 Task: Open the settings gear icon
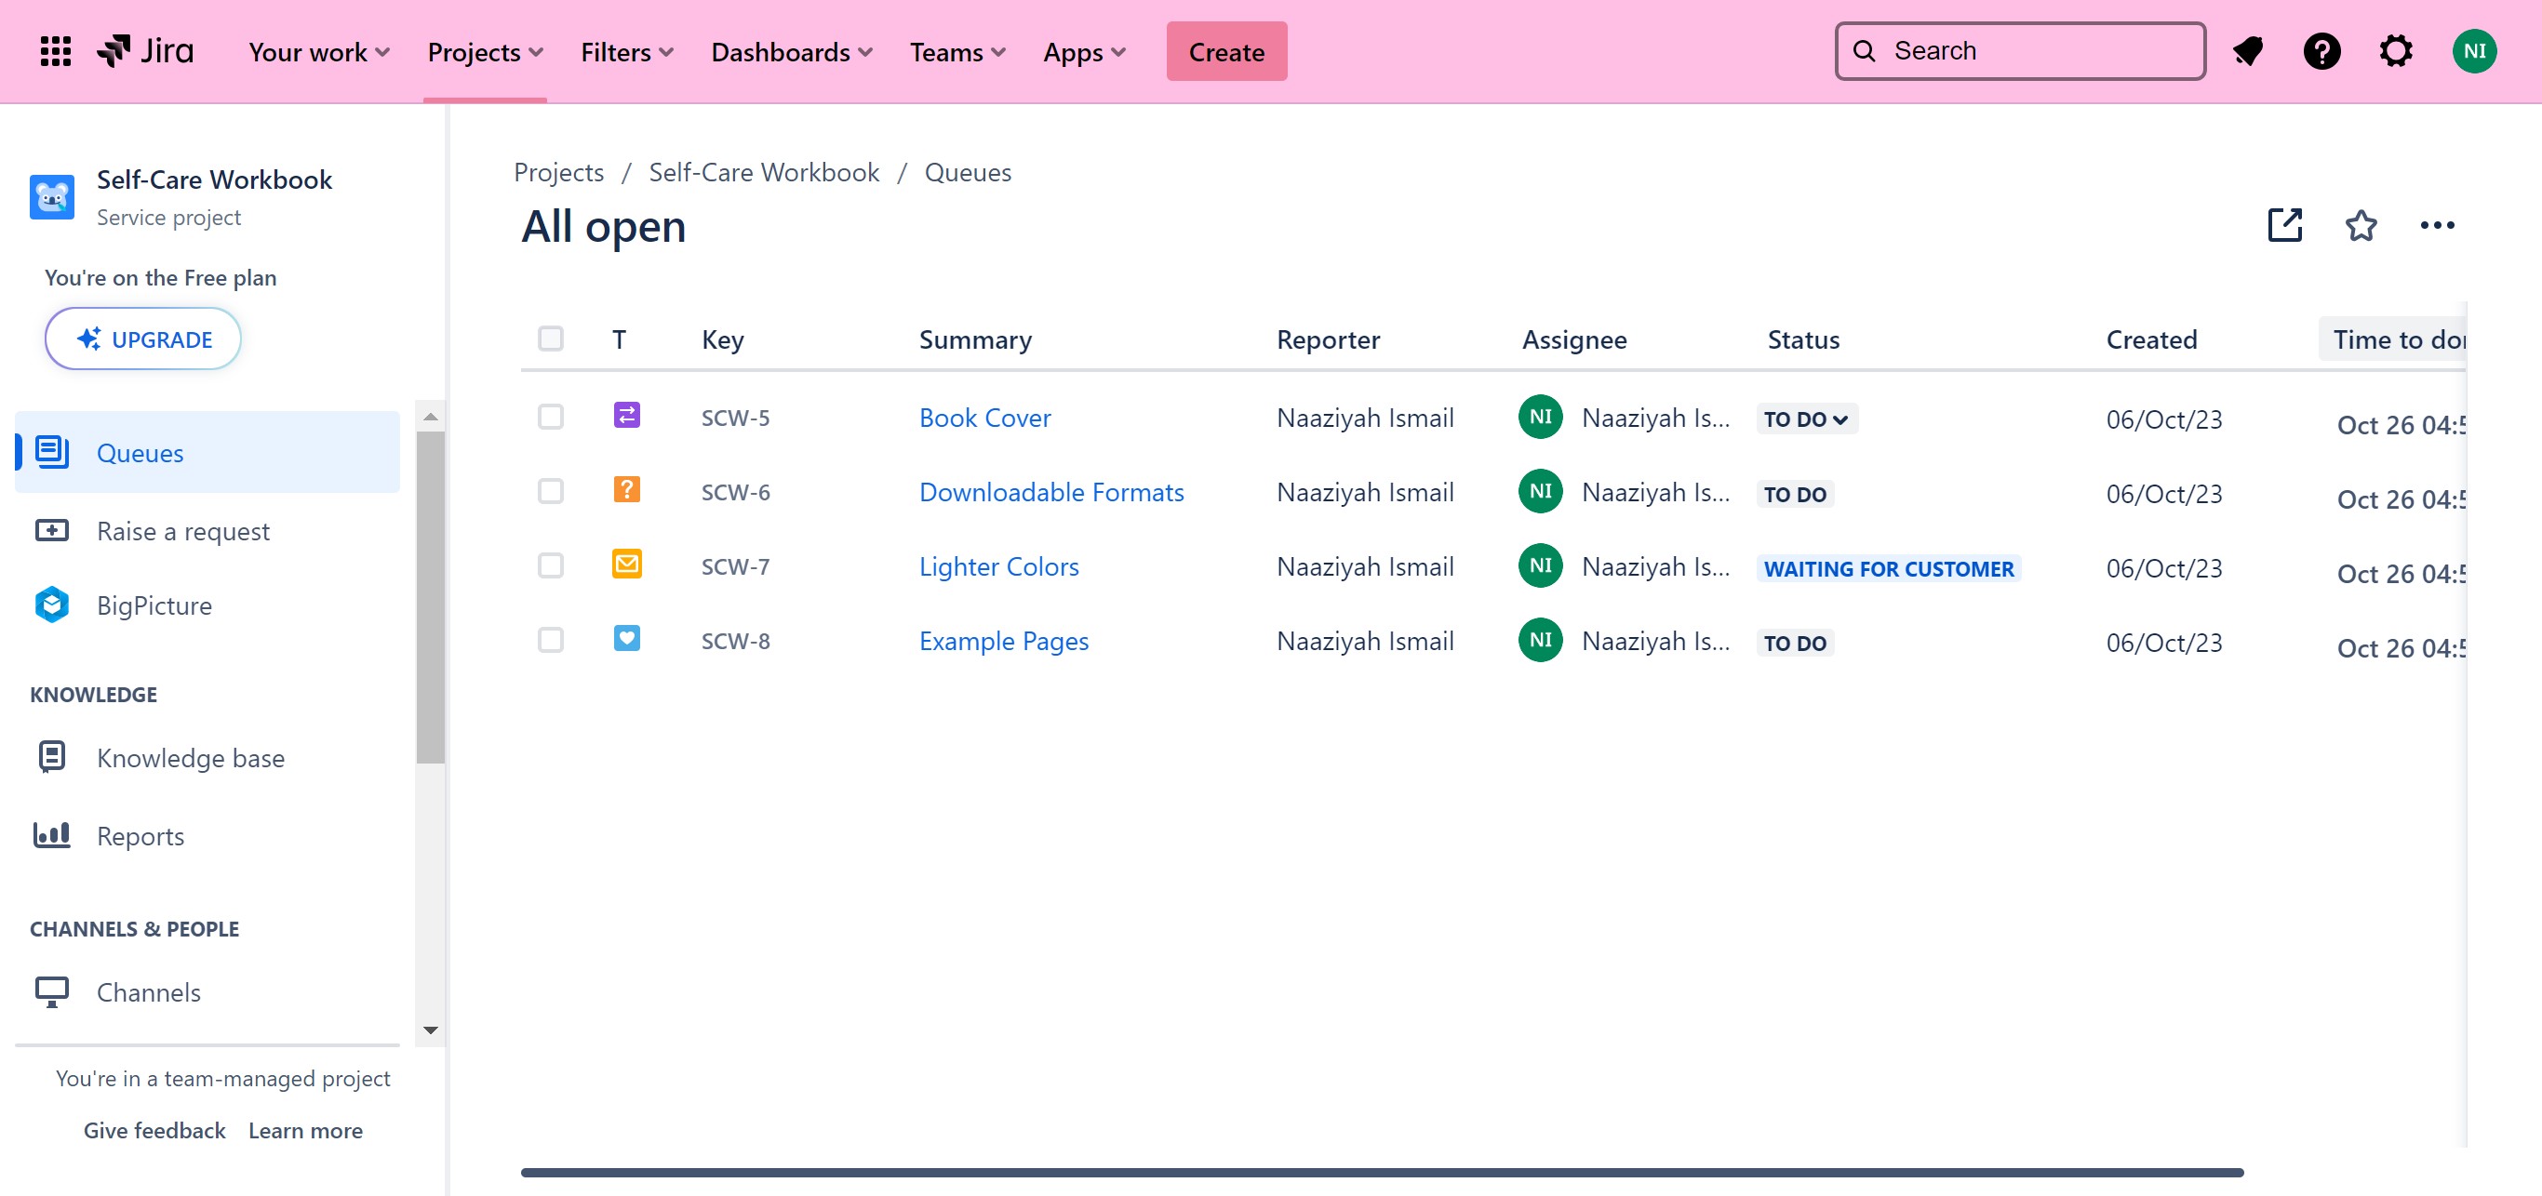[2395, 51]
